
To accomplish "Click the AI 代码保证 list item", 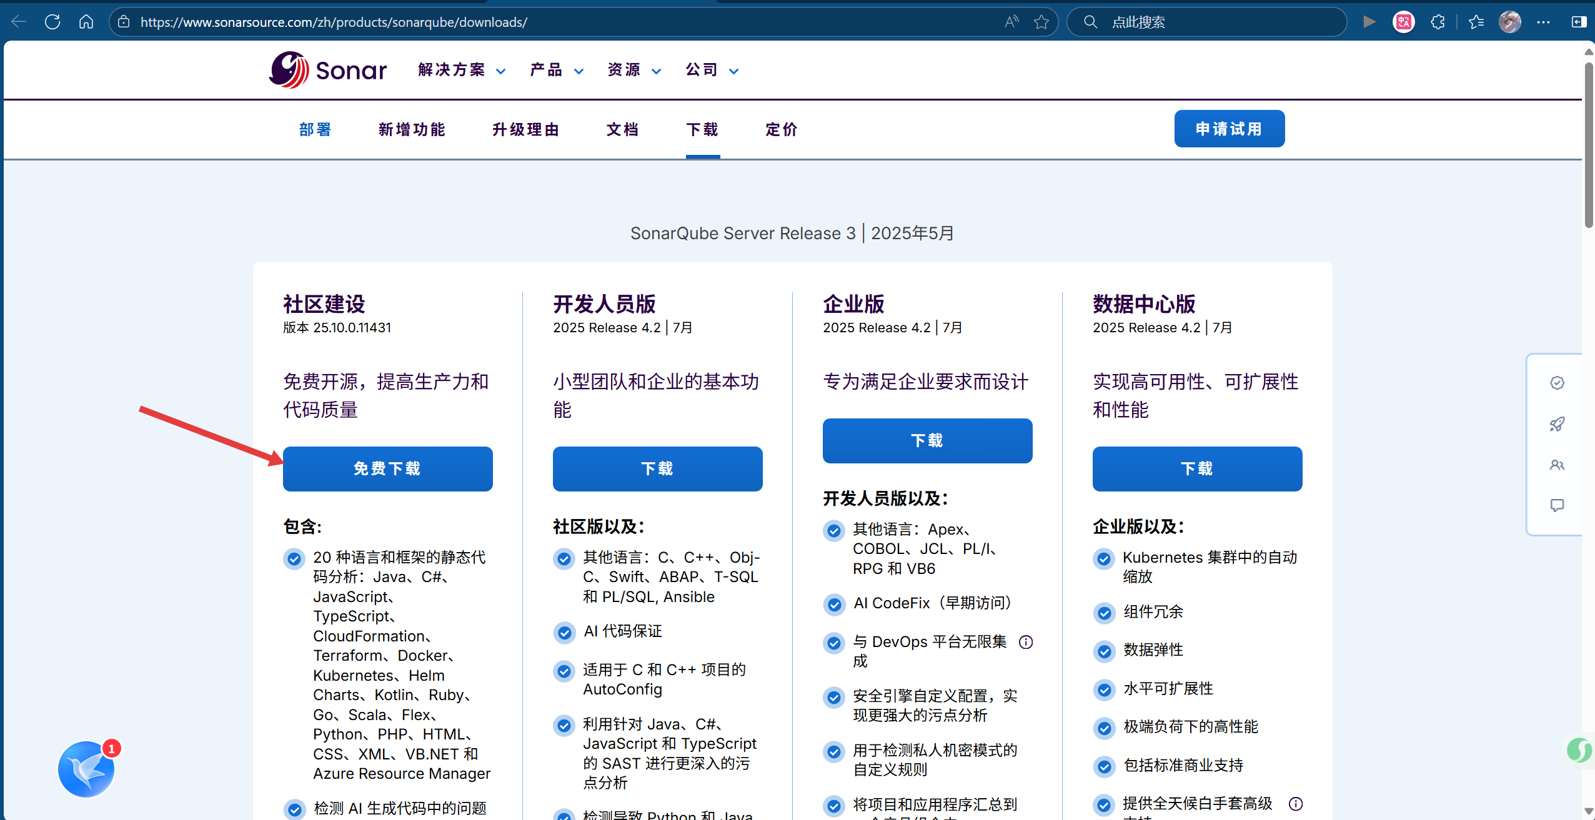I will pyautogui.click(x=623, y=631).
